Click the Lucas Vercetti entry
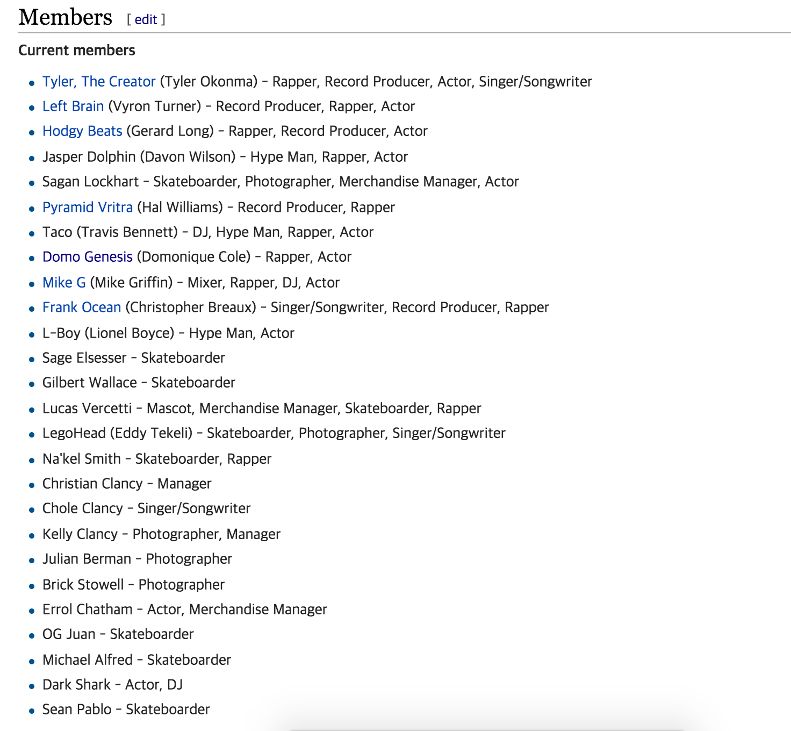 pos(262,408)
